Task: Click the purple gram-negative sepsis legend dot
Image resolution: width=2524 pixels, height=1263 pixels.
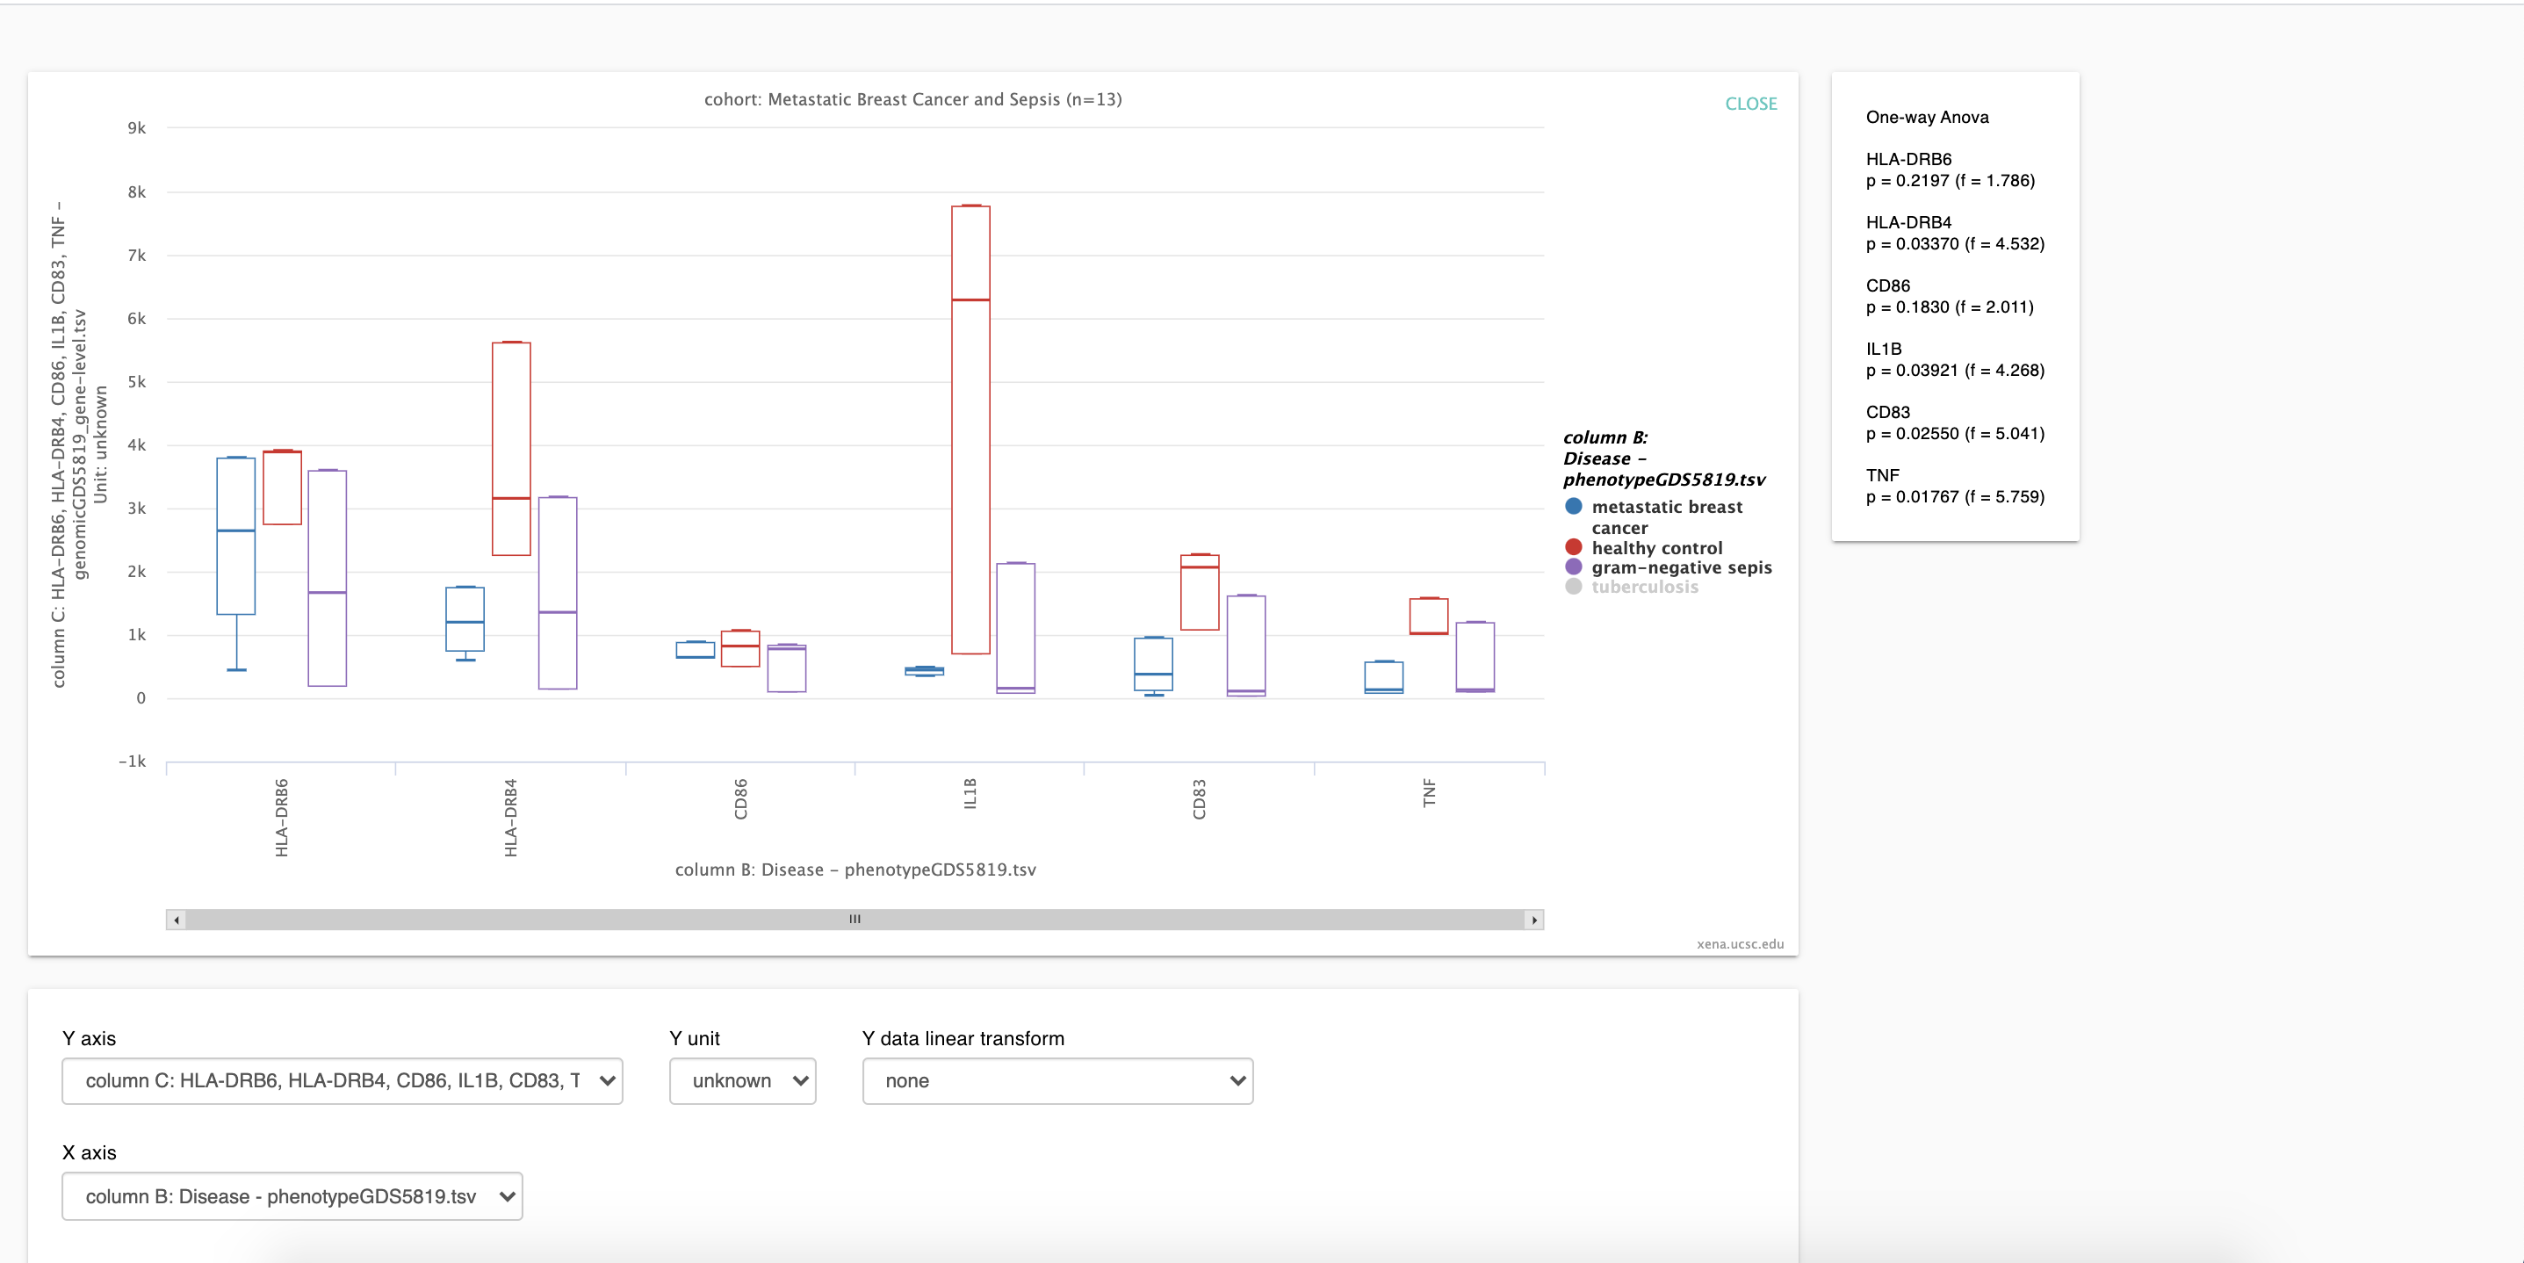Action: tap(1574, 567)
